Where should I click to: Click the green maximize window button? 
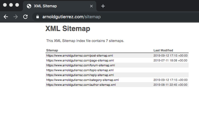[17, 5]
